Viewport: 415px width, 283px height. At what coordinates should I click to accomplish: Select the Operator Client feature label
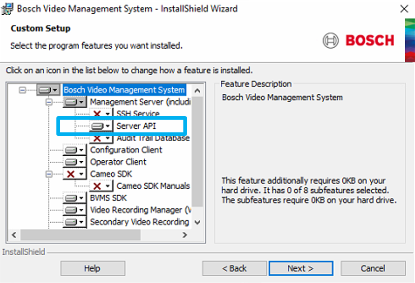coord(118,162)
